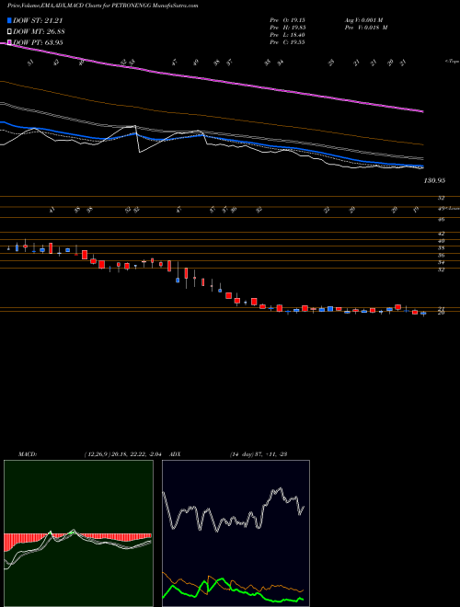The image size is (460, 607).
Task: Click the MACD values '(12,26,9) 20.18, 22.22, -2.04'
Action: tap(125, 454)
